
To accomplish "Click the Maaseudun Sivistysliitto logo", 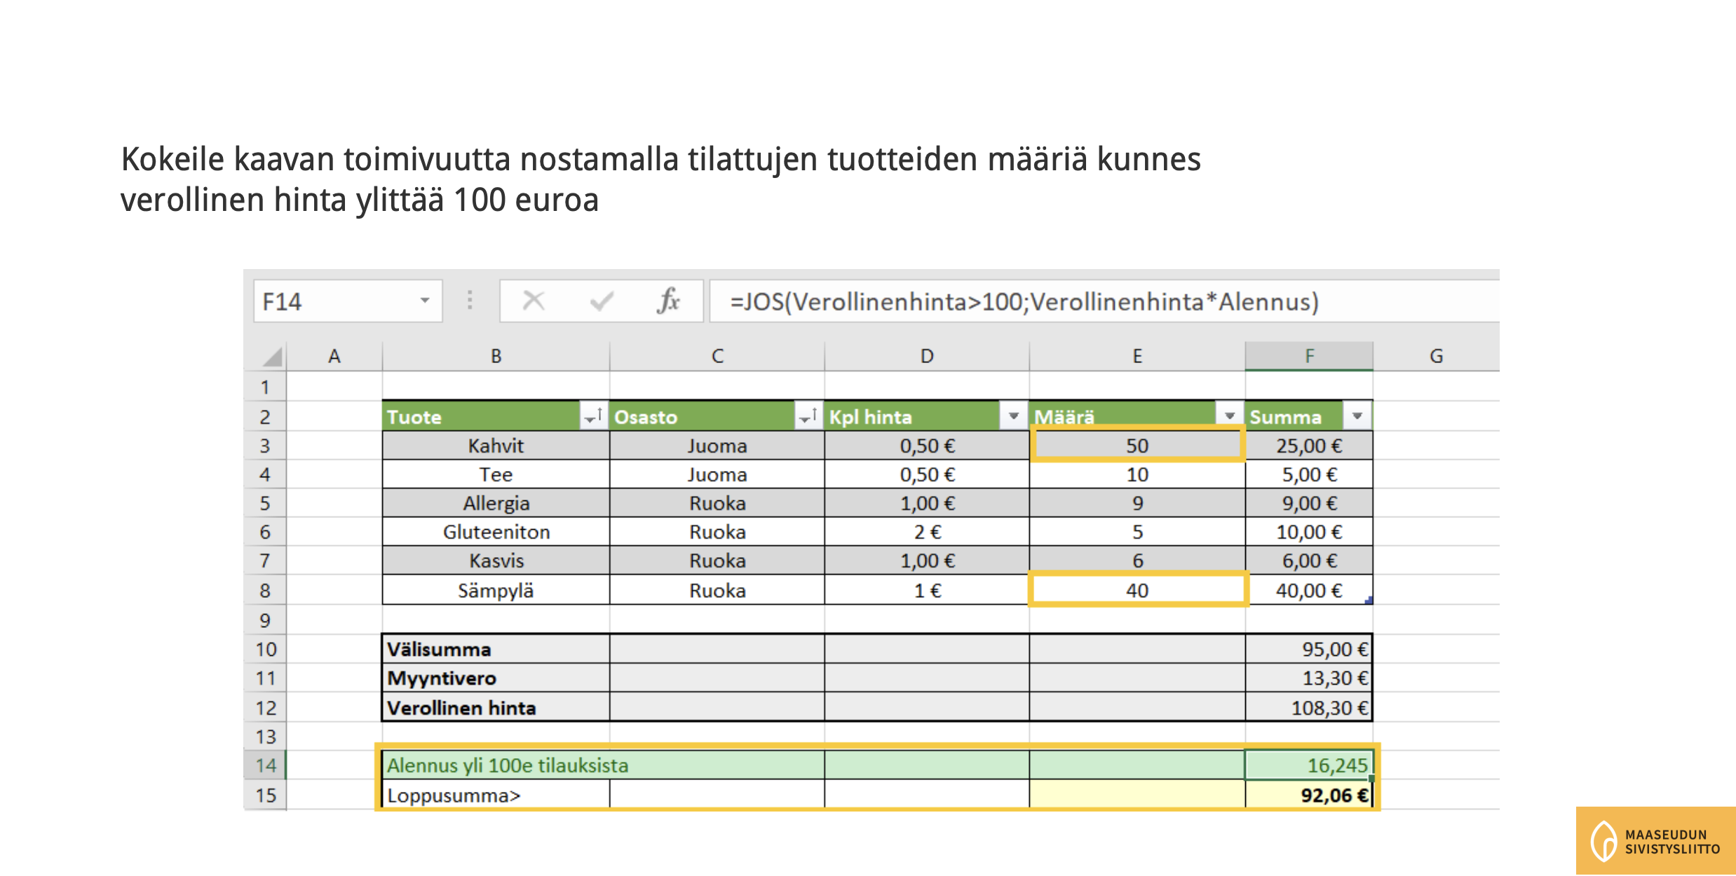I will (x=1655, y=840).
